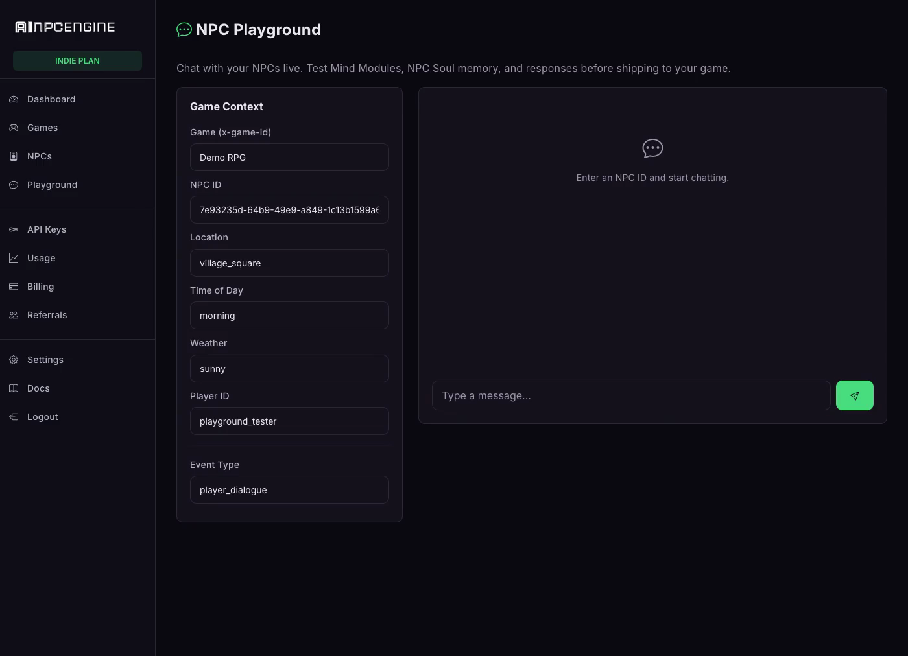Click the API Keys key icon
This screenshot has height=656, width=908.
[x=14, y=229]
